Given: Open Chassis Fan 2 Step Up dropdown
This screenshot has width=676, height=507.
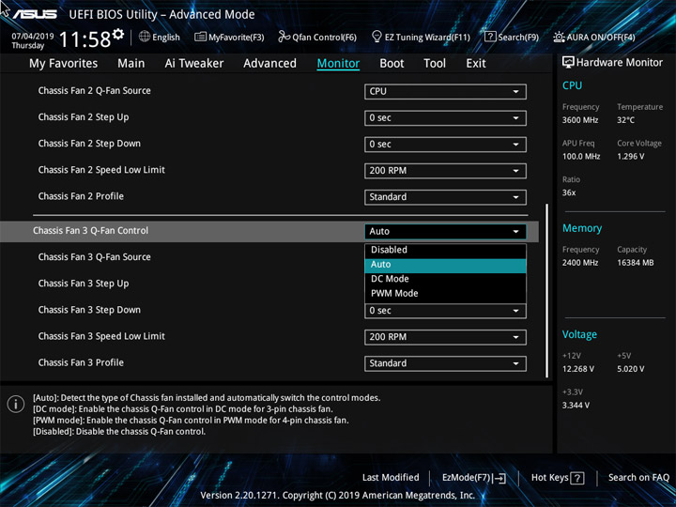Looking at the screenshot, I should (x=445, y=118).
